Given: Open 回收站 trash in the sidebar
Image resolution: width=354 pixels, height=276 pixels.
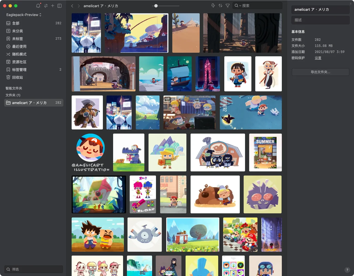Looking at the screenshot, I should [x=34, y=77].
